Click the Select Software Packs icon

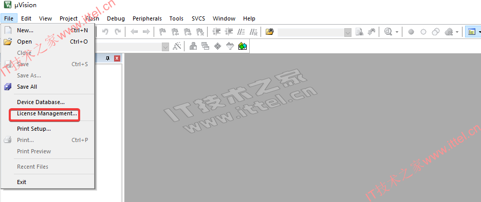(230, 46)
